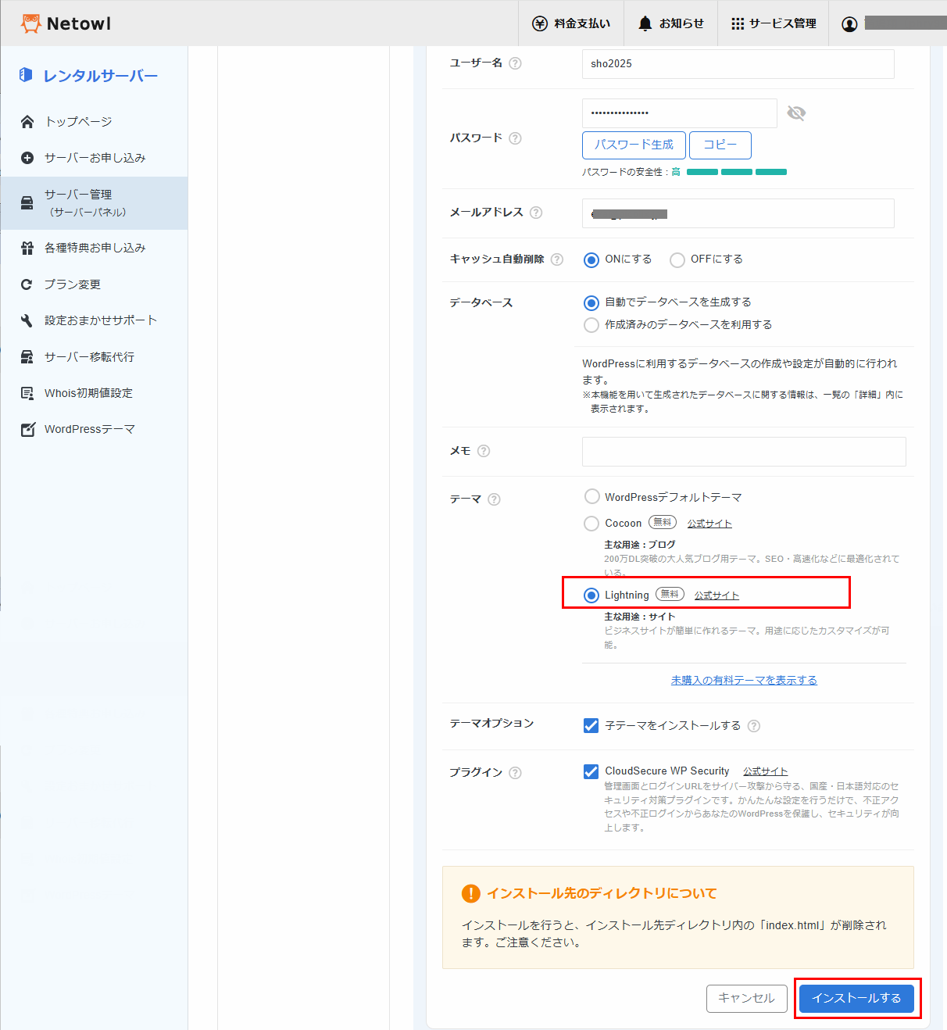The width and height of the screenshot is (947, 1030).
Task: Click パスワード生成 button
Action: tap(634, 145)
